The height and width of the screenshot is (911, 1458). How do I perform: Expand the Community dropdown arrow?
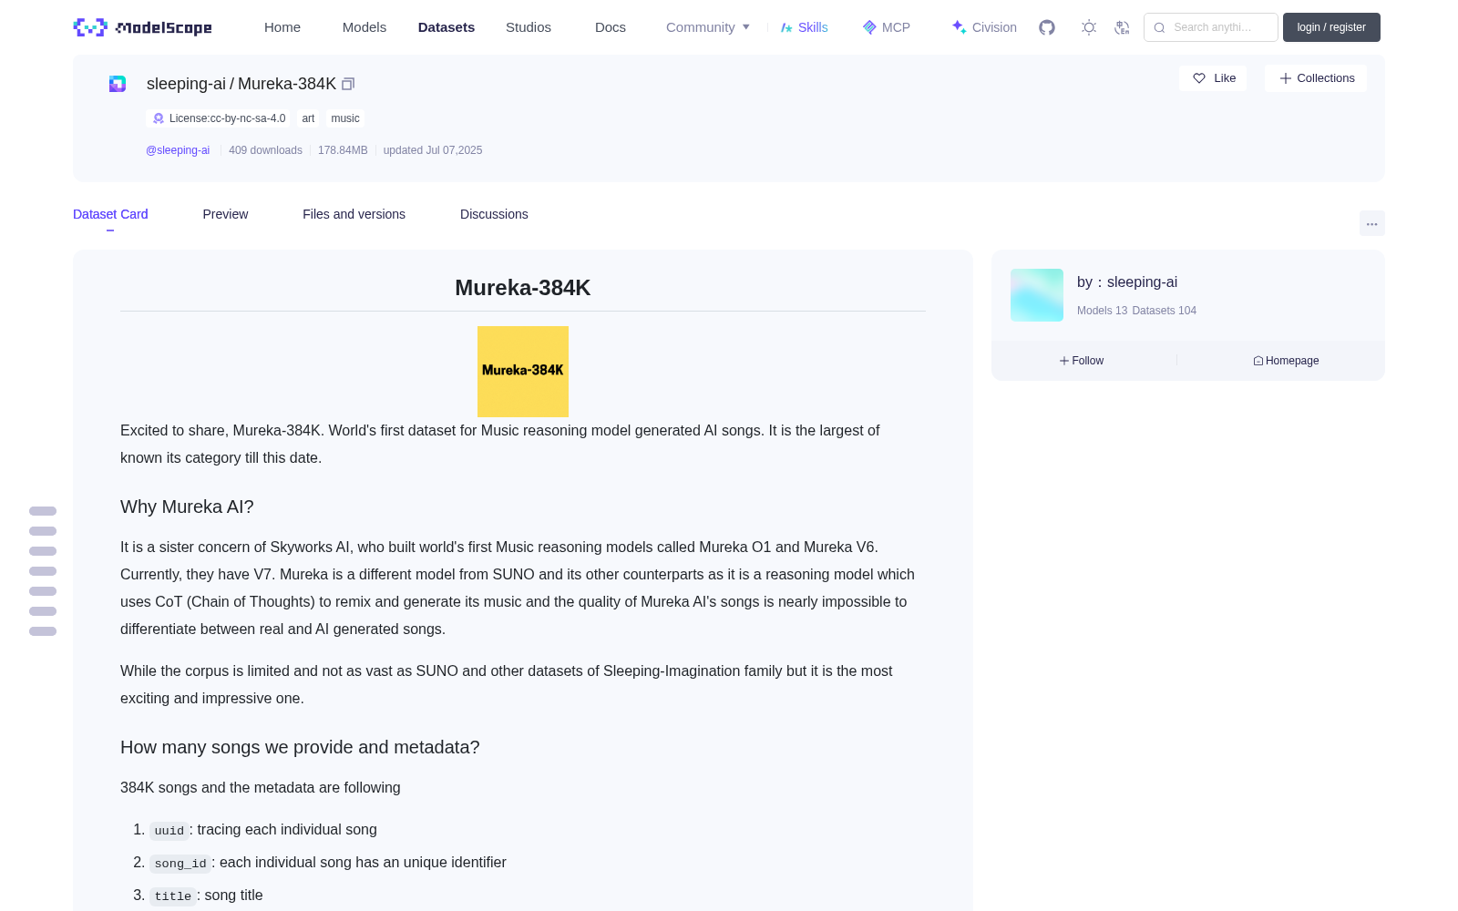point(746,27)
